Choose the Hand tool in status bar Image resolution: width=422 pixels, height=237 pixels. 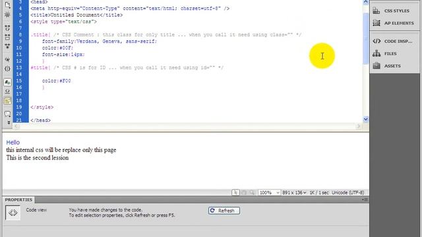(x=244, y=192)
